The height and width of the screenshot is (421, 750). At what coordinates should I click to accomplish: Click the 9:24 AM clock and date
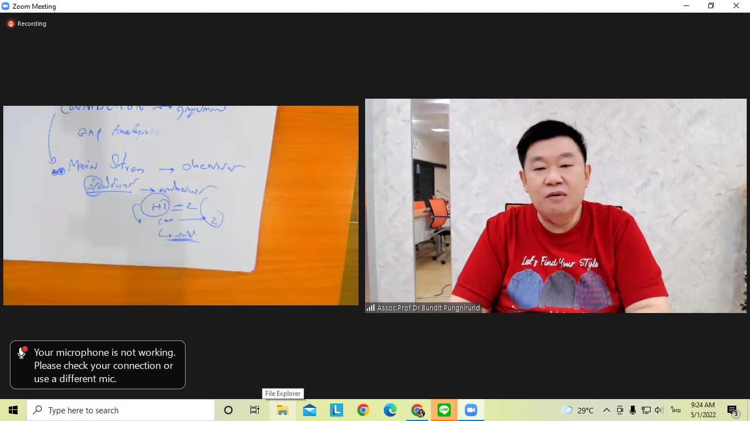[703, 410]
